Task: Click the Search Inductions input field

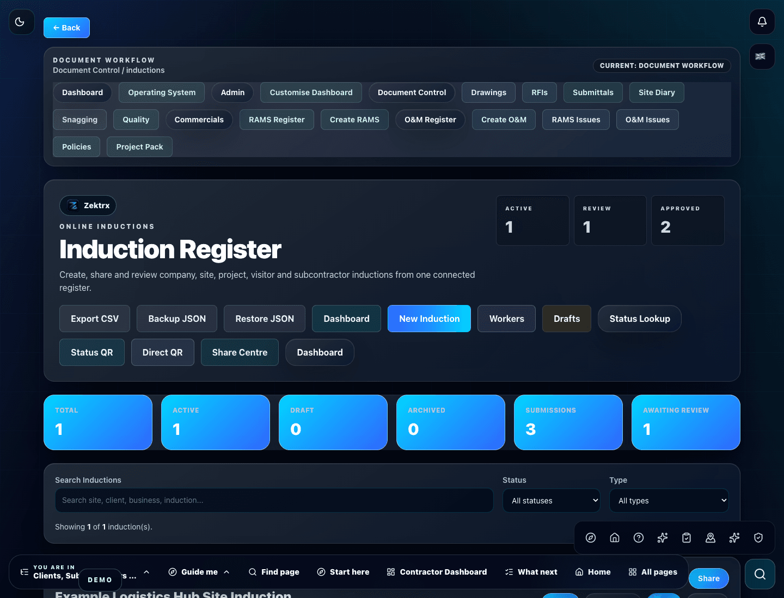Action: coord(274,500)
